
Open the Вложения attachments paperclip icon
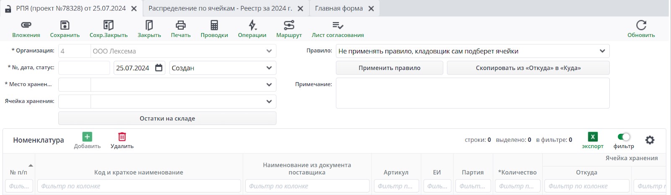click(26, 25)
